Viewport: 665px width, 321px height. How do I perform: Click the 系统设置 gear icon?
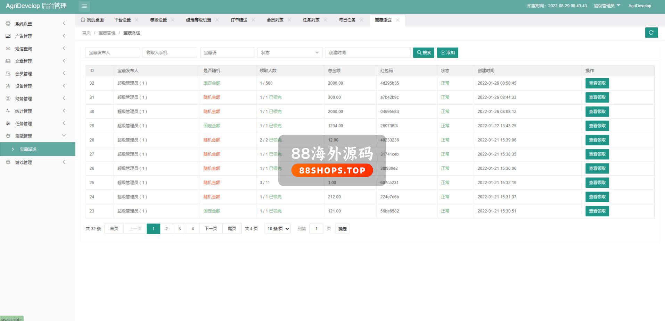[8, 24]
